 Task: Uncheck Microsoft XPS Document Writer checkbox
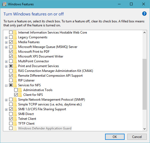pos(11,56)
